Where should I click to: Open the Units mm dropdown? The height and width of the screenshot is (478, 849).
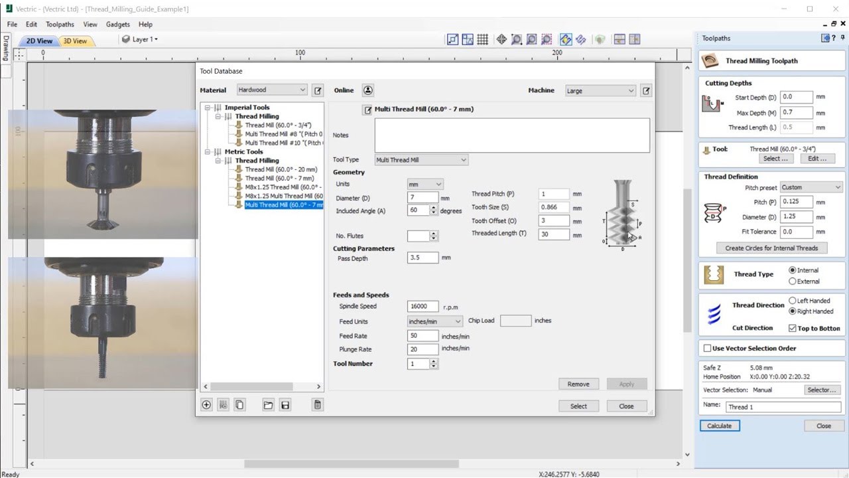click(425, 184)
